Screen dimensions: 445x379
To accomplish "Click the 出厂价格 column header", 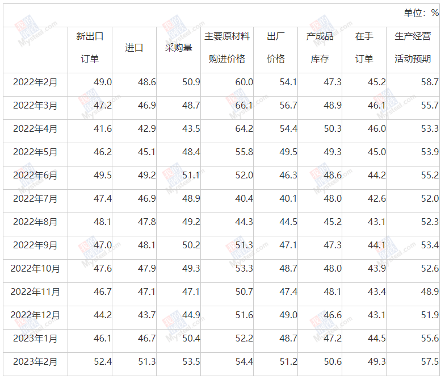I will [276, 48].
